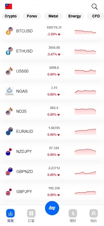Open the GBPJPY price 195.356
This screenshot has width=104, height=226.
coord(54,188)
